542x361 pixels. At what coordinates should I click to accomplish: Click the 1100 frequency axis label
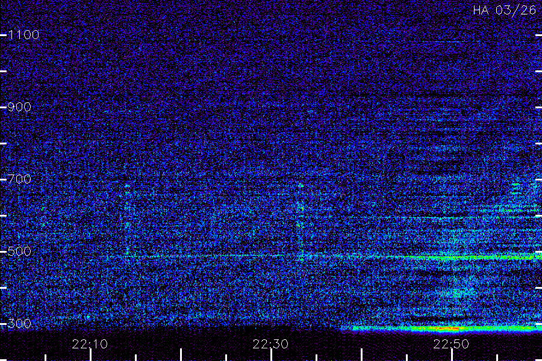pos(23,35)
